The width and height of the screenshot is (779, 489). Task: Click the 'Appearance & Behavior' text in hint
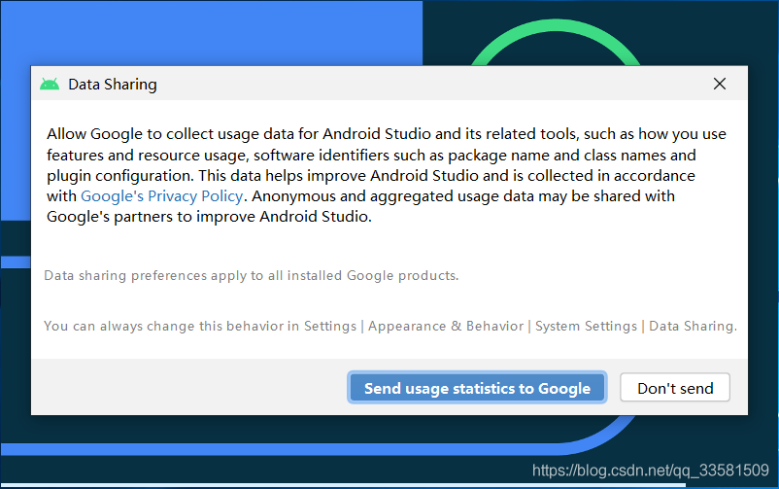[446, 326]
